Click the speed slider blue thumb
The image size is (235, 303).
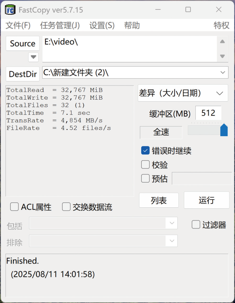224,130
